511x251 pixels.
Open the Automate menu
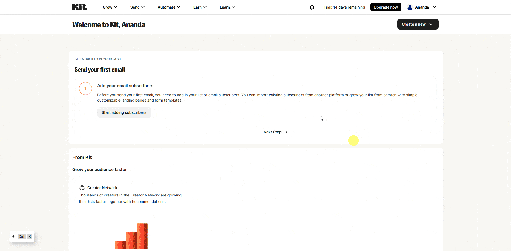(168, 7)
